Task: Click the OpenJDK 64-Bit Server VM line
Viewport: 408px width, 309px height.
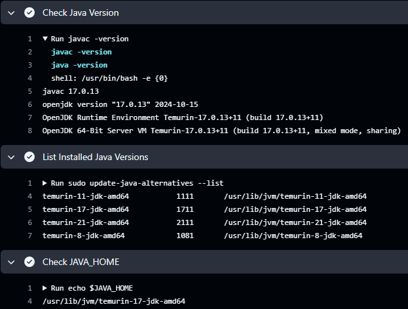Action: coord(221,131)
